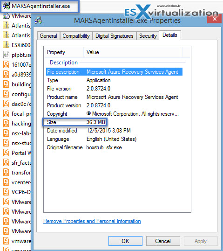Image resolution: width=223 pixels, height=251 pixels.
Task: Click the Value column header
Action: [133, 52]
